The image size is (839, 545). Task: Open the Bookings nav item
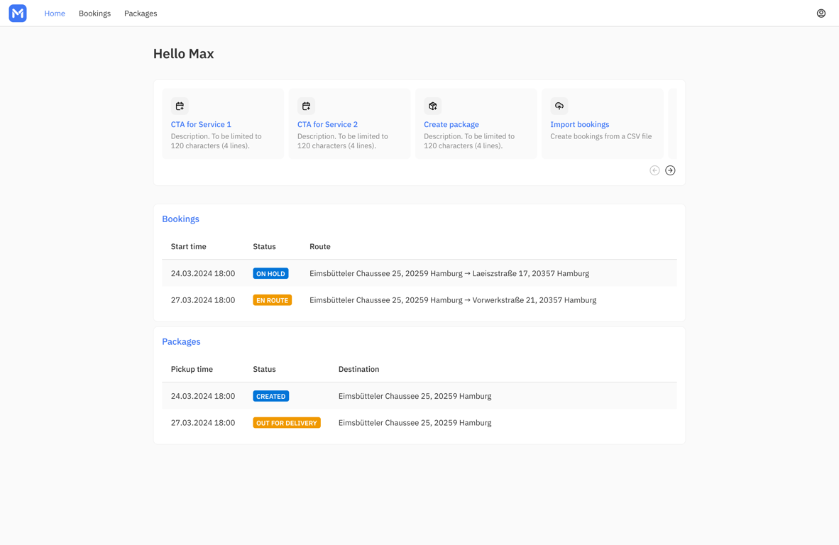click(x=94, y=13)
